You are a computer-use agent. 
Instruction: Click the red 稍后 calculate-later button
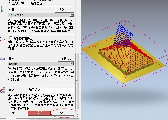pyautogui.click(x=39, y=113)
